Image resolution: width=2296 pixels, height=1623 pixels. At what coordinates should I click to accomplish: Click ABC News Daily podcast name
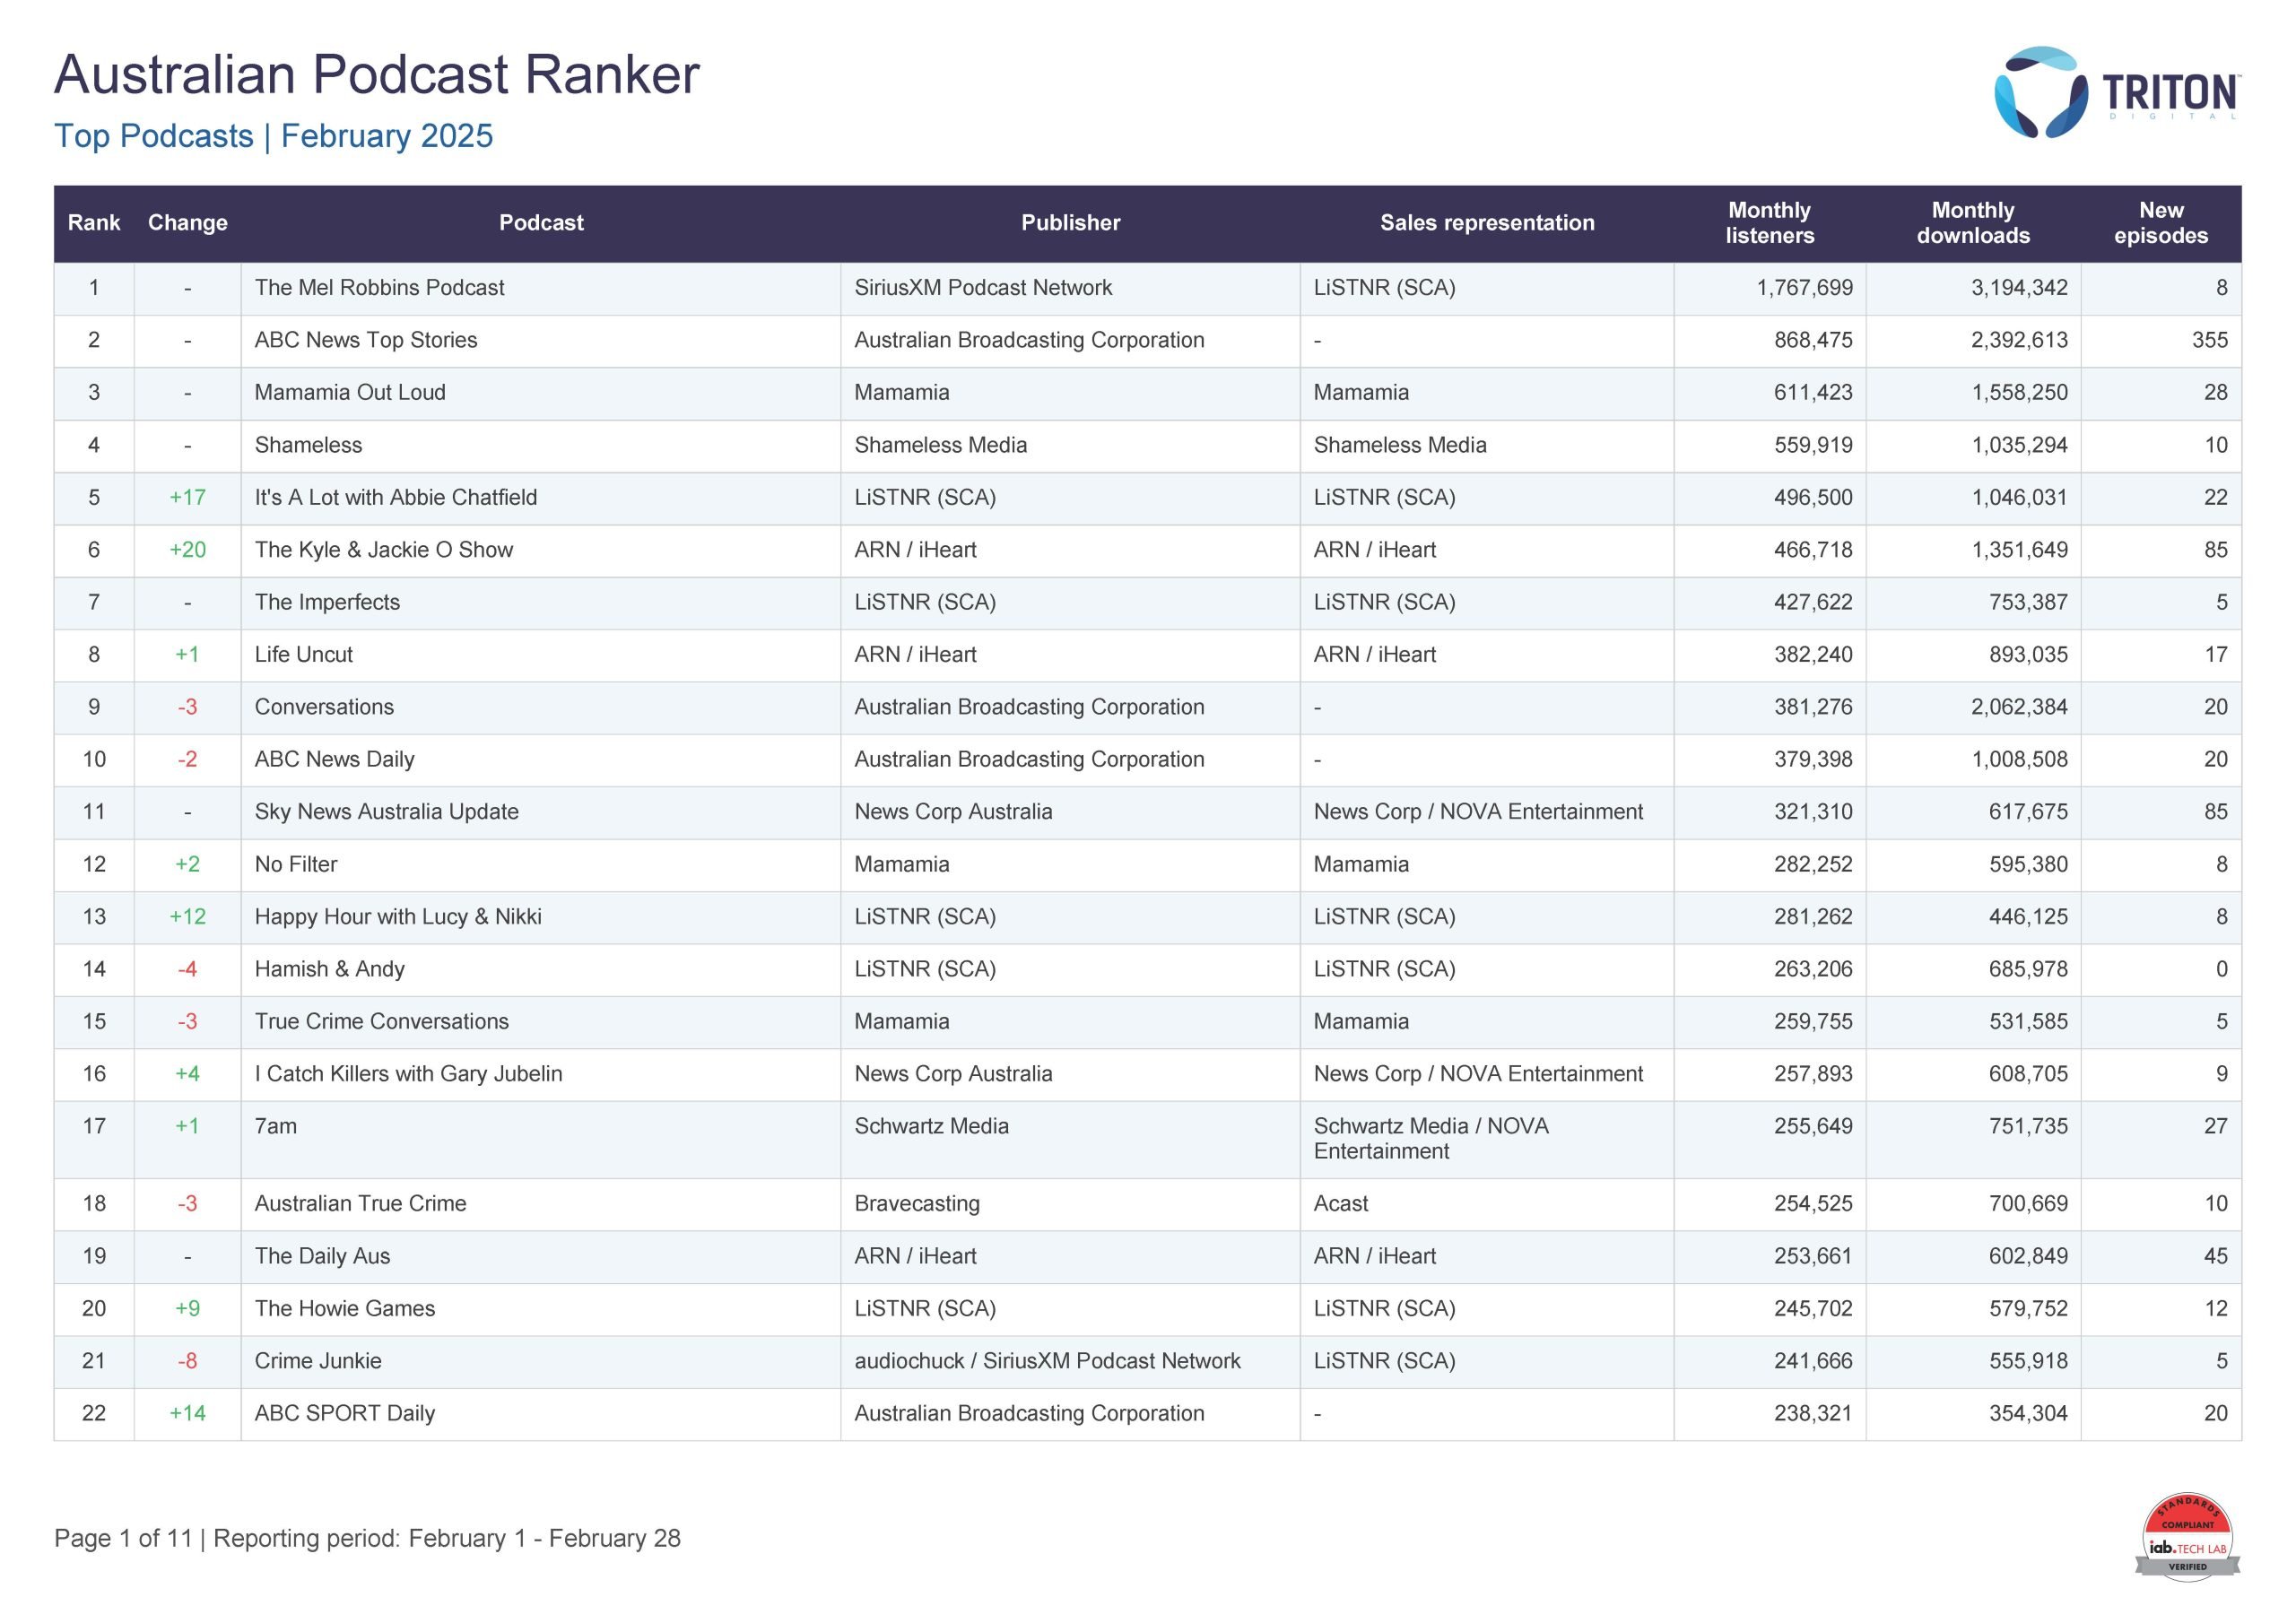pos(334,760)
